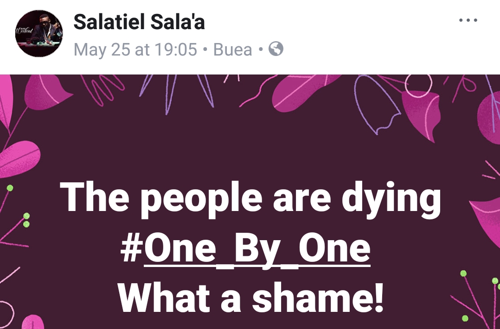
Task: Click the green dot near the bottom-right corner
Action: point(465,317)
